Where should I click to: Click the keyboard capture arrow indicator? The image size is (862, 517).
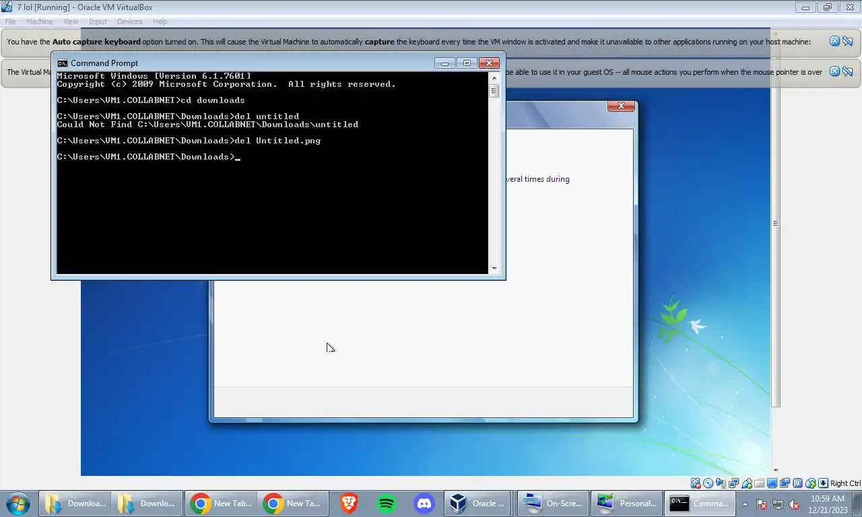(x=823, y=483)
